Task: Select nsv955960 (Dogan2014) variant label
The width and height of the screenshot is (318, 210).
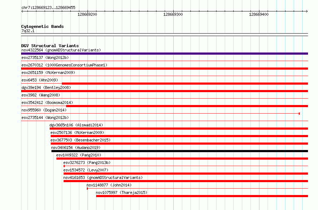Action: click(x=44, y=110)
